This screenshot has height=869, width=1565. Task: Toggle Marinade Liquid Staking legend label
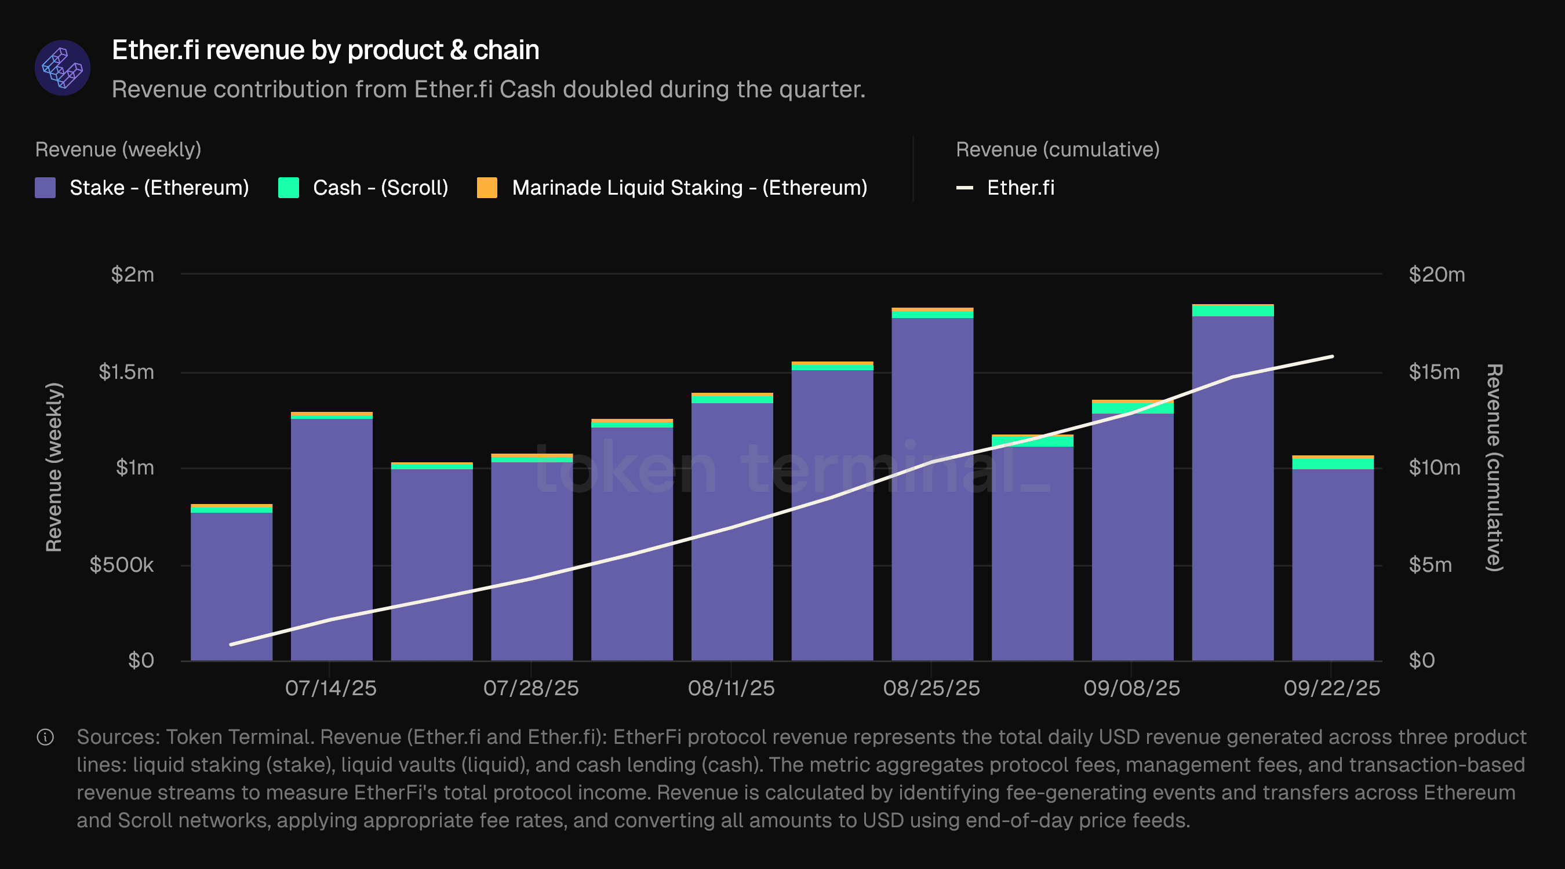690,188
